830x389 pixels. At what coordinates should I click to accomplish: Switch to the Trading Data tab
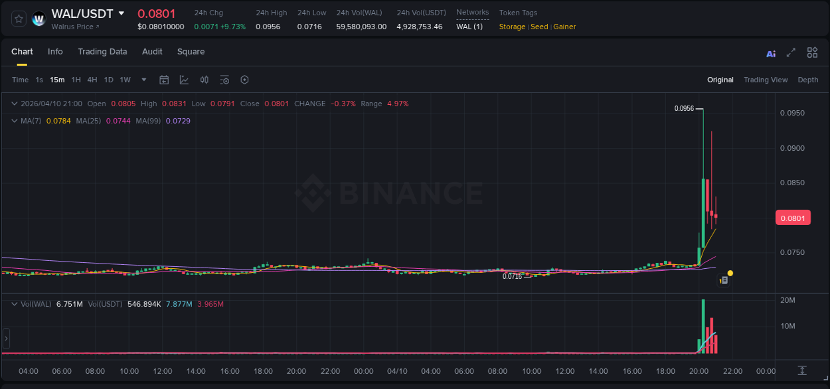(102, 52)
